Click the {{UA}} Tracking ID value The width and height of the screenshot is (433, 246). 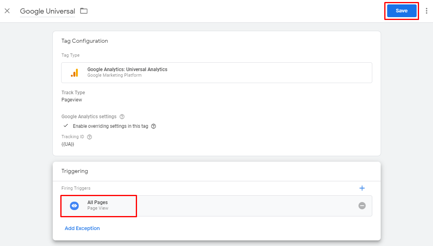coord(67,144)
